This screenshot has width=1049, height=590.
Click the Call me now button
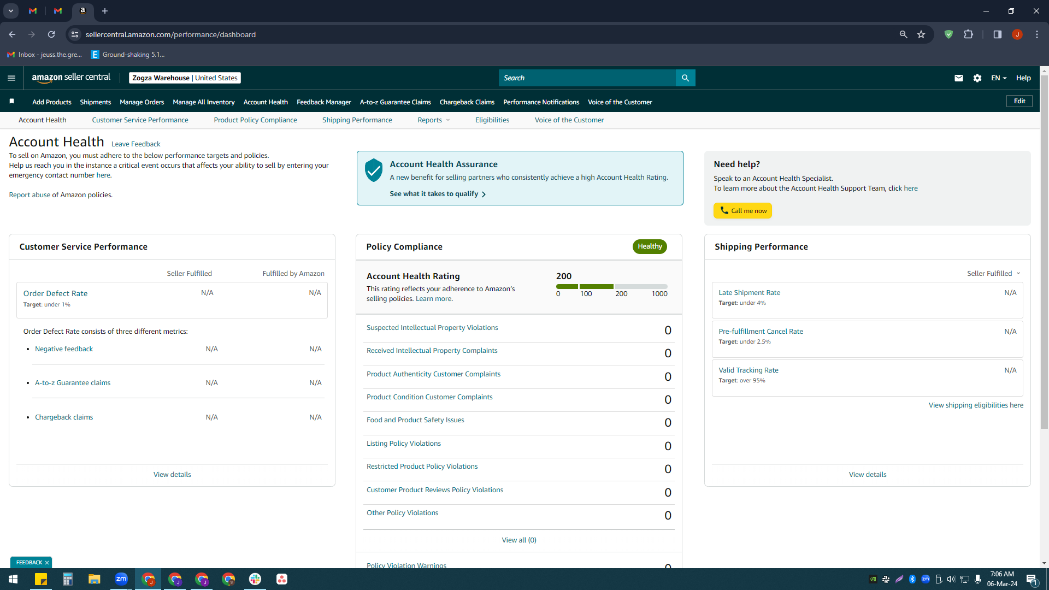[742, 211]
